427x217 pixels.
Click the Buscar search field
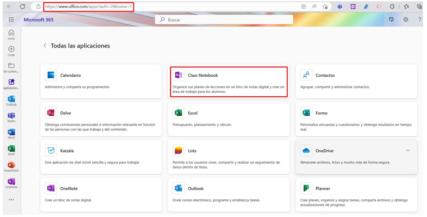coord(224,20)
